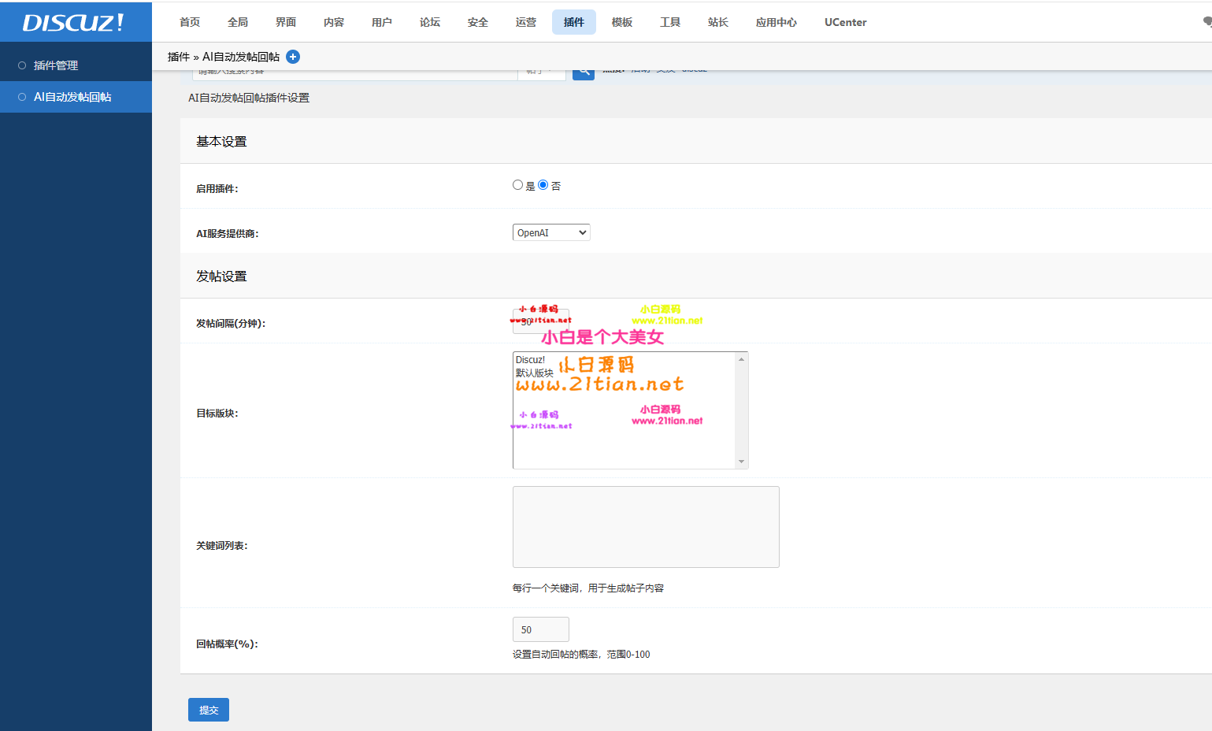Focus the 回帖概率 percentage field
The image size is (1212, 731).
coord(540,629)
